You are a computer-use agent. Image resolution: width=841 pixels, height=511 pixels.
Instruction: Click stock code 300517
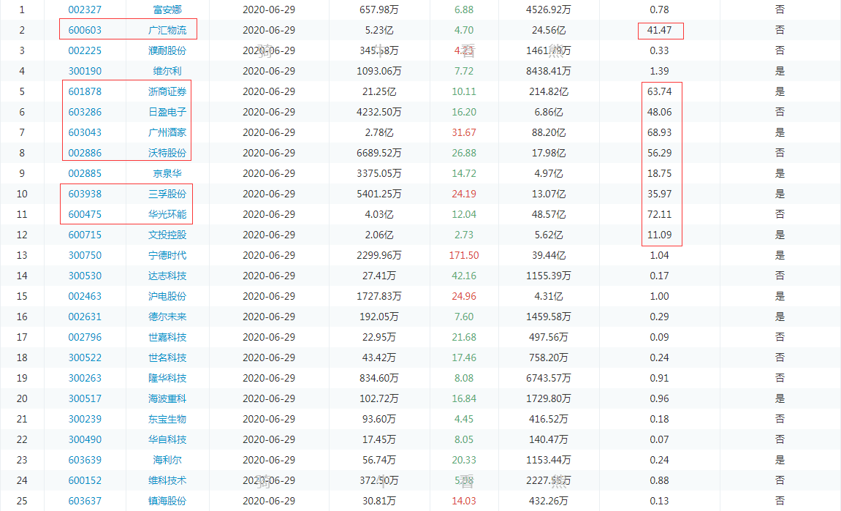click(x=85, y=398)
